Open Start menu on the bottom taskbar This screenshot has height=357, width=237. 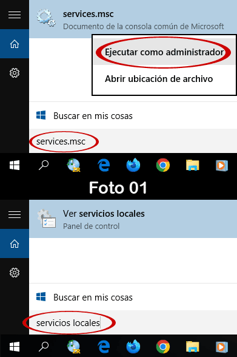[x=15, y=347]
